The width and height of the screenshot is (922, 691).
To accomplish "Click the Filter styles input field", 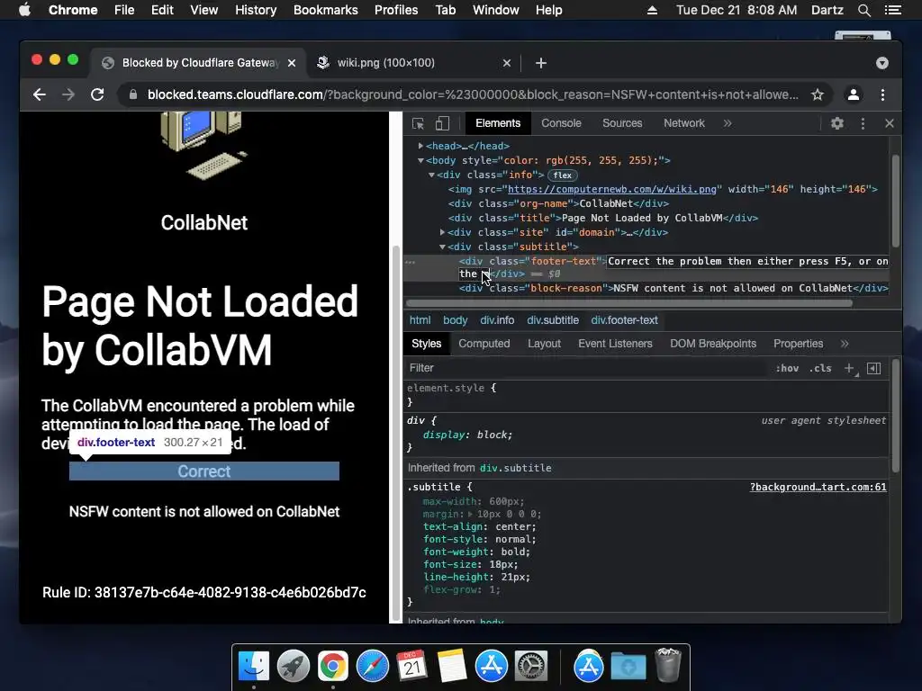I will [588, 368].
